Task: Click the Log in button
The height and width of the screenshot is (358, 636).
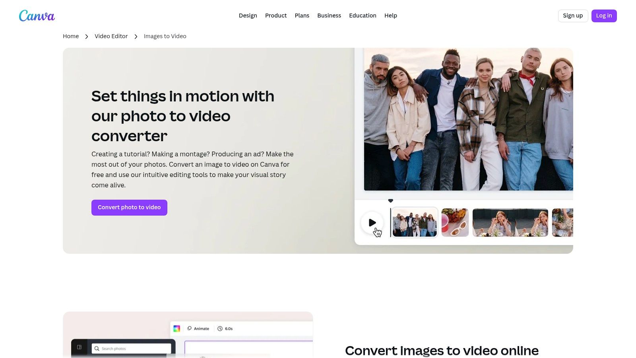Action: (x=604, y=16)
